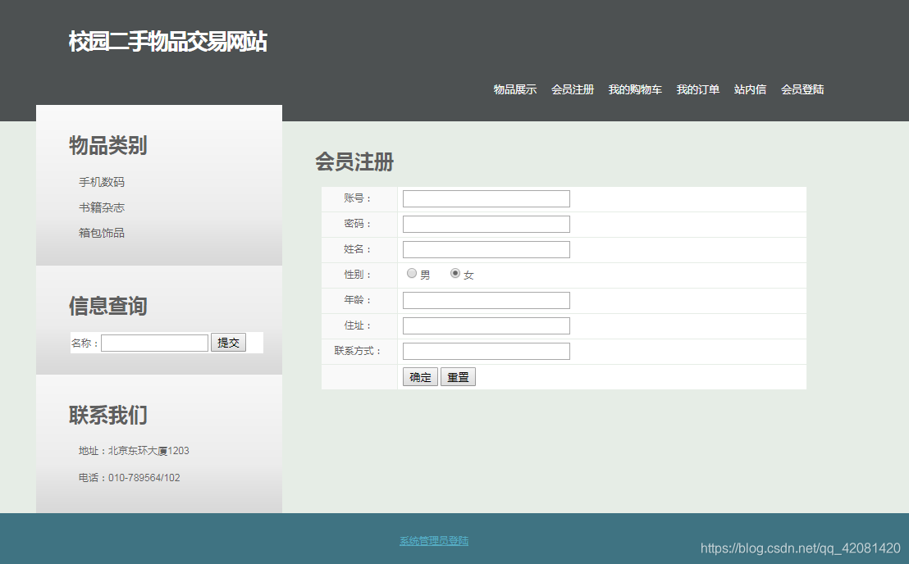The image size is (909, 564).
Task: Open 我的购物车 from the navigation bar
Action: click(635, 89)
